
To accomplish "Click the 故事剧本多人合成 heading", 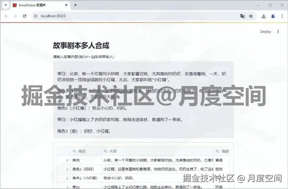I will (x=81, y=45).
